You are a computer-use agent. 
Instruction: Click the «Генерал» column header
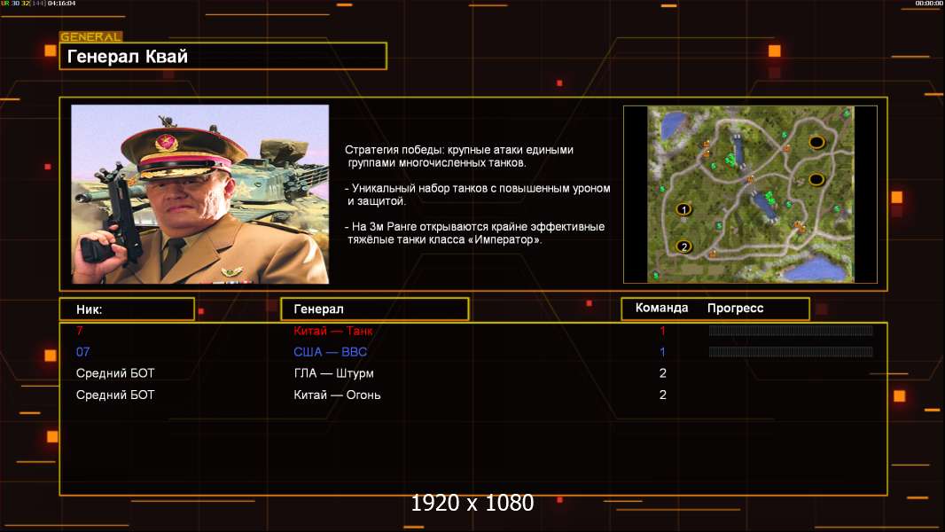click(x=375, y=309)
